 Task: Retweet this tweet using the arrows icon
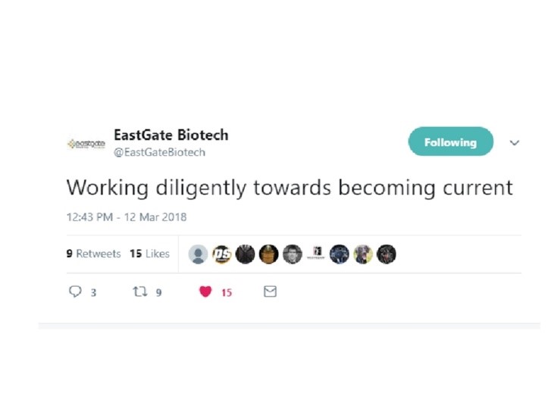(138, 291)
